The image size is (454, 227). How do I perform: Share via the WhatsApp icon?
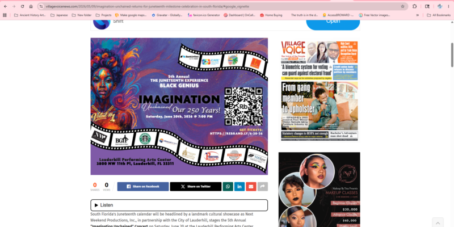[228, 187]
